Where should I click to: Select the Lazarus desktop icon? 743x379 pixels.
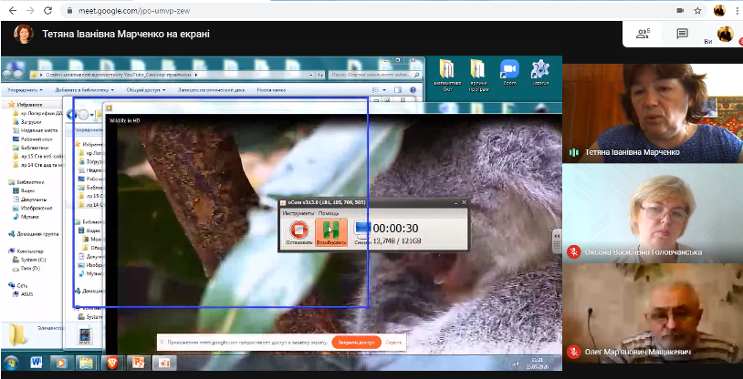click(x=539, y=72)
